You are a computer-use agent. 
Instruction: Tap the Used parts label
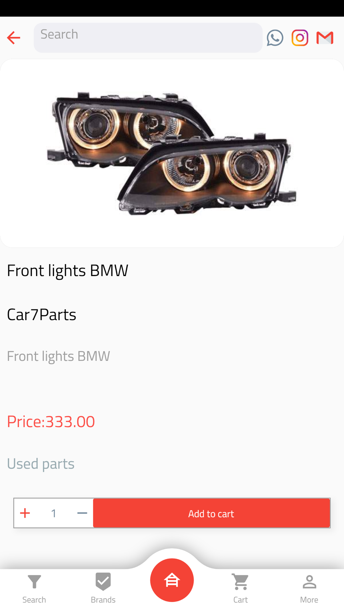click(x=41, y=464)
